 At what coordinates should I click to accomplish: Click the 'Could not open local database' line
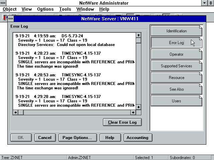[x=67, y=45]
